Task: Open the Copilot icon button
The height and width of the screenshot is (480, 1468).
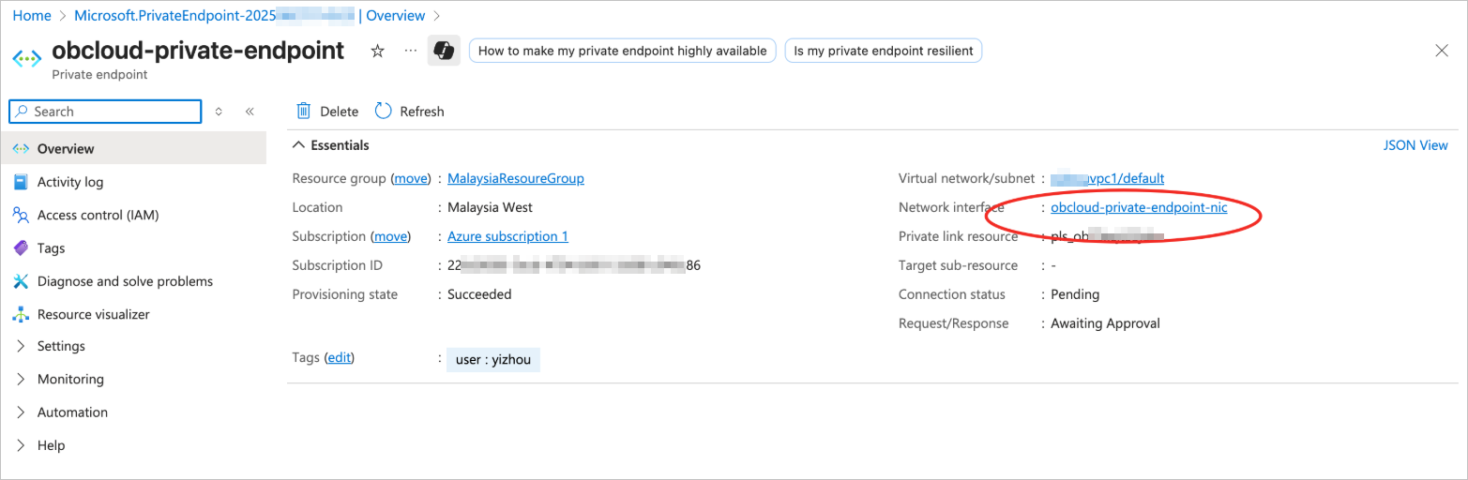Action: tap(444, 51)
